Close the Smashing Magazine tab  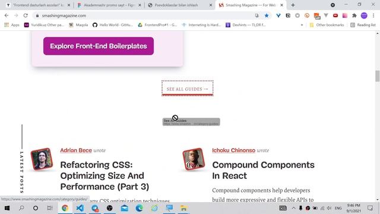pyautogui.click(x=281, y=5)
